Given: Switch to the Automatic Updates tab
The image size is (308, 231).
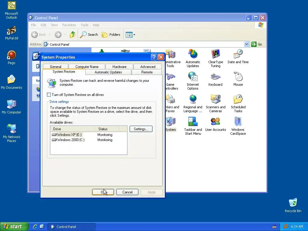Looking at the screenshot, I should point(108,72).
